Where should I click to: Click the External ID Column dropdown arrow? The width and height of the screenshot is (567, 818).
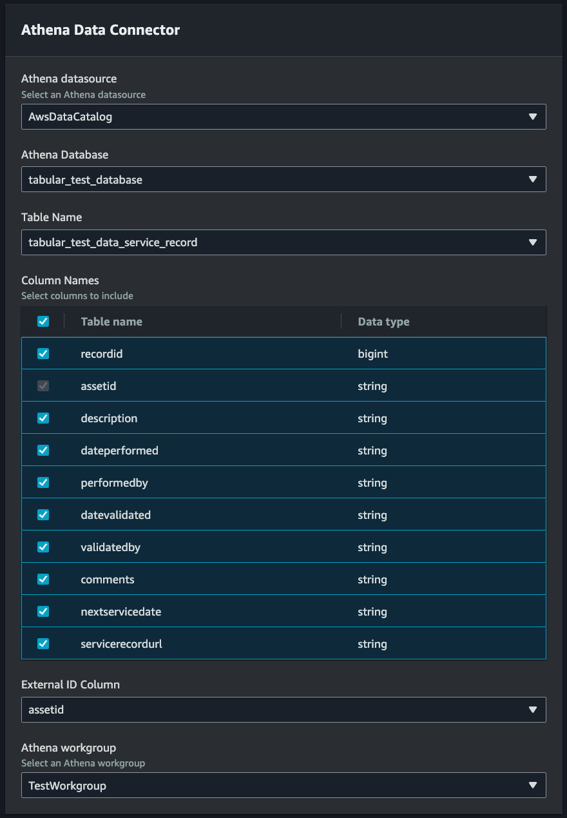coord(533,710)
